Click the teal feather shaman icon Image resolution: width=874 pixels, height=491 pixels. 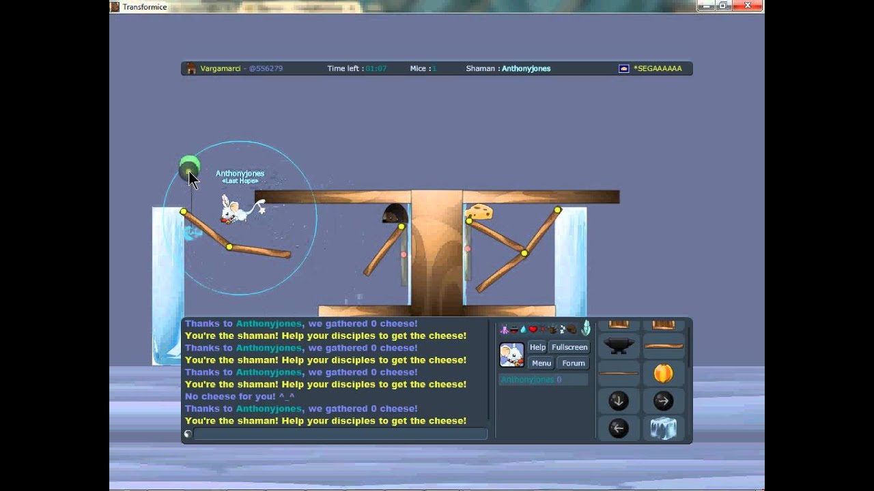click(586, 328)
